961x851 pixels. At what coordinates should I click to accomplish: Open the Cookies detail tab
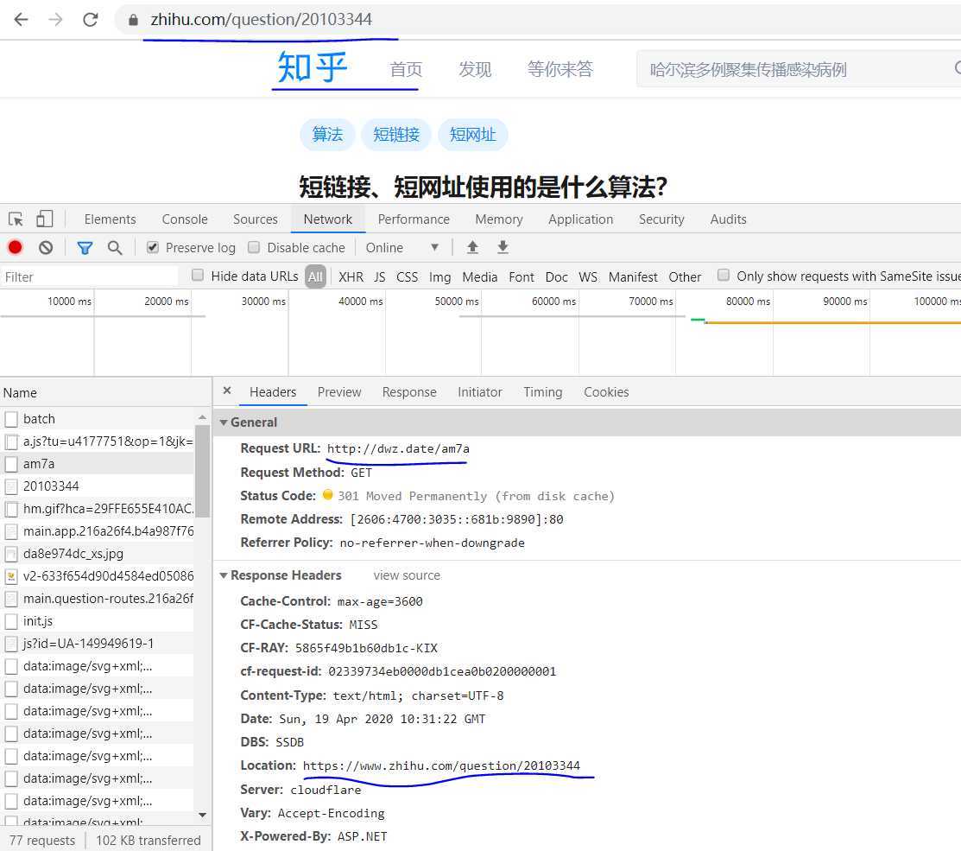(x=606, y=391)
